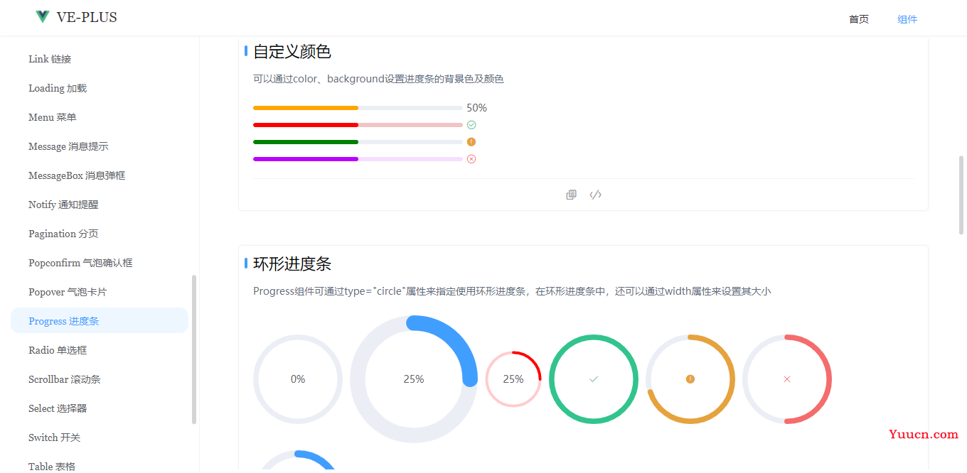Image resolution: width=967 pixels, height=473 pixels.
Task: Click the VE-PLUS title text
Action: click(87, 17)
